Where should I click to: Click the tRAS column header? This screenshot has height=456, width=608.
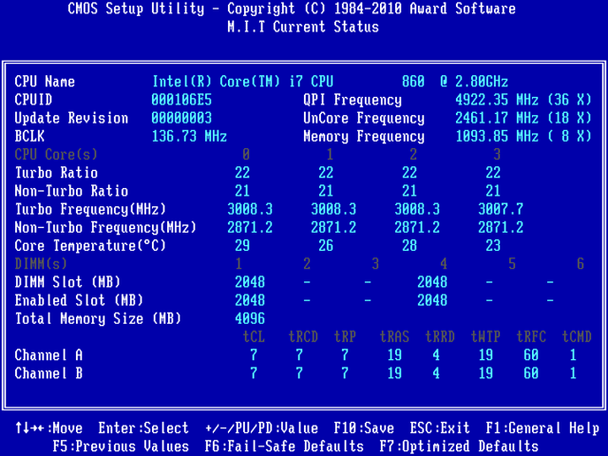(x=394, y=336)
